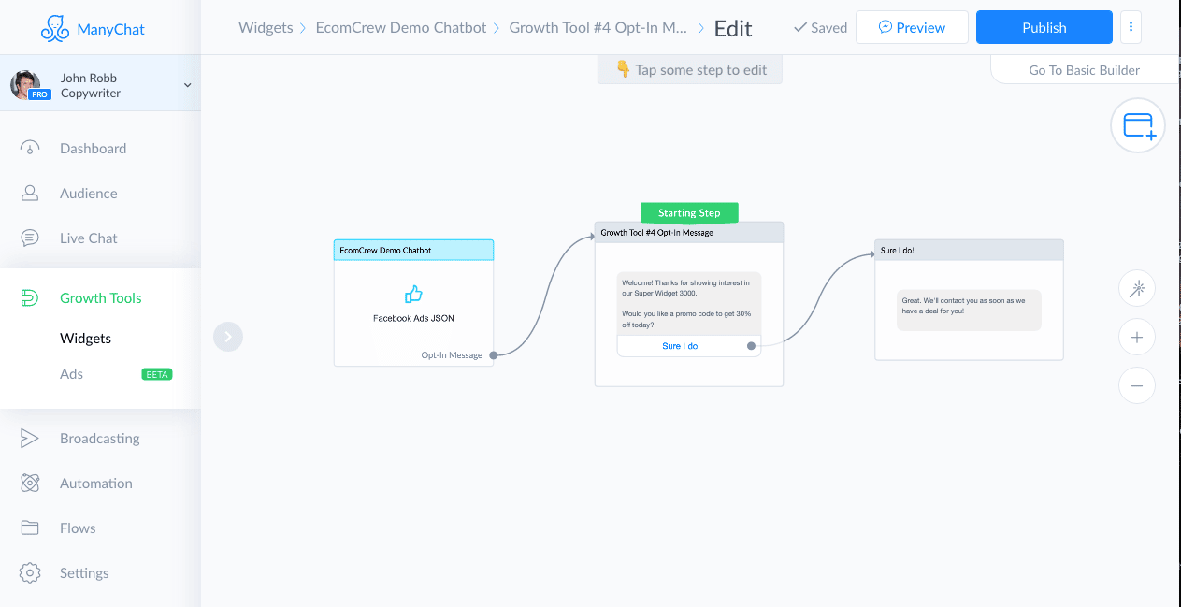Open the Live Chat bubble icon
Viewport: 1181px width, 607px height.
pos(30,238)
